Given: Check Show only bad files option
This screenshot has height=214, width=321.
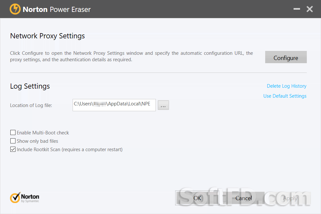Looking at the screenshot, I should point(13,141).
